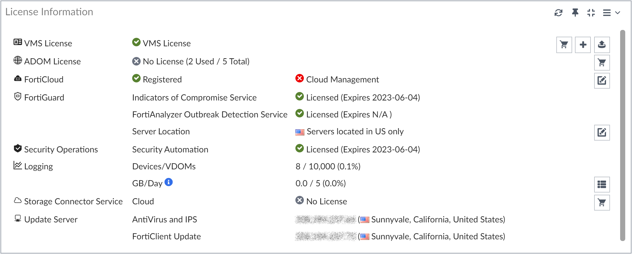This screenshot has width=632, height=254.
Task: Add a VMS license with plus icon
Action: pos(583,45)
